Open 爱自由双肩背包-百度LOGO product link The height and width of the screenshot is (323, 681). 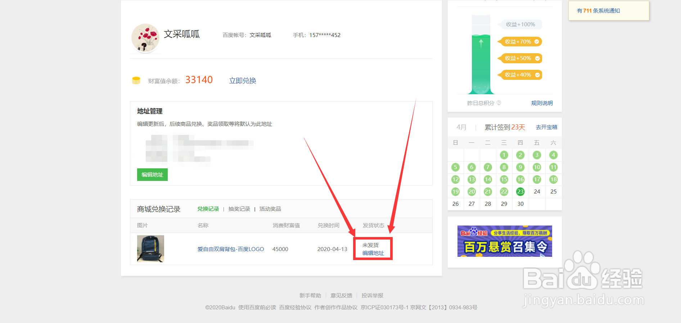(x=231, y=249)
